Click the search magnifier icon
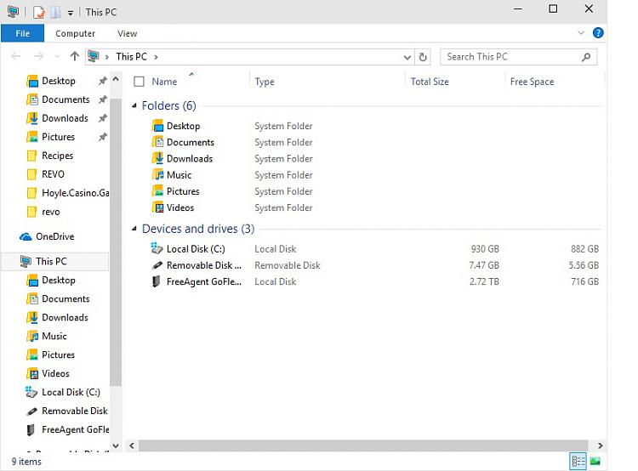The image size is (638, 471). coord(586,57)
